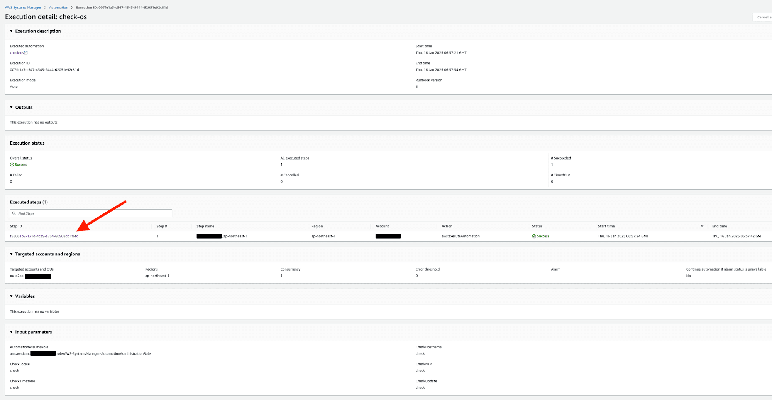
Task: Sort by Action column header
Action: [447, 226]
